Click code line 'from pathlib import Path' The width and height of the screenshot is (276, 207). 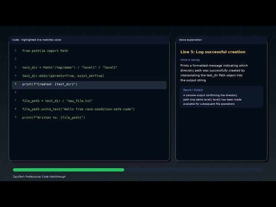tap(45, 51)
